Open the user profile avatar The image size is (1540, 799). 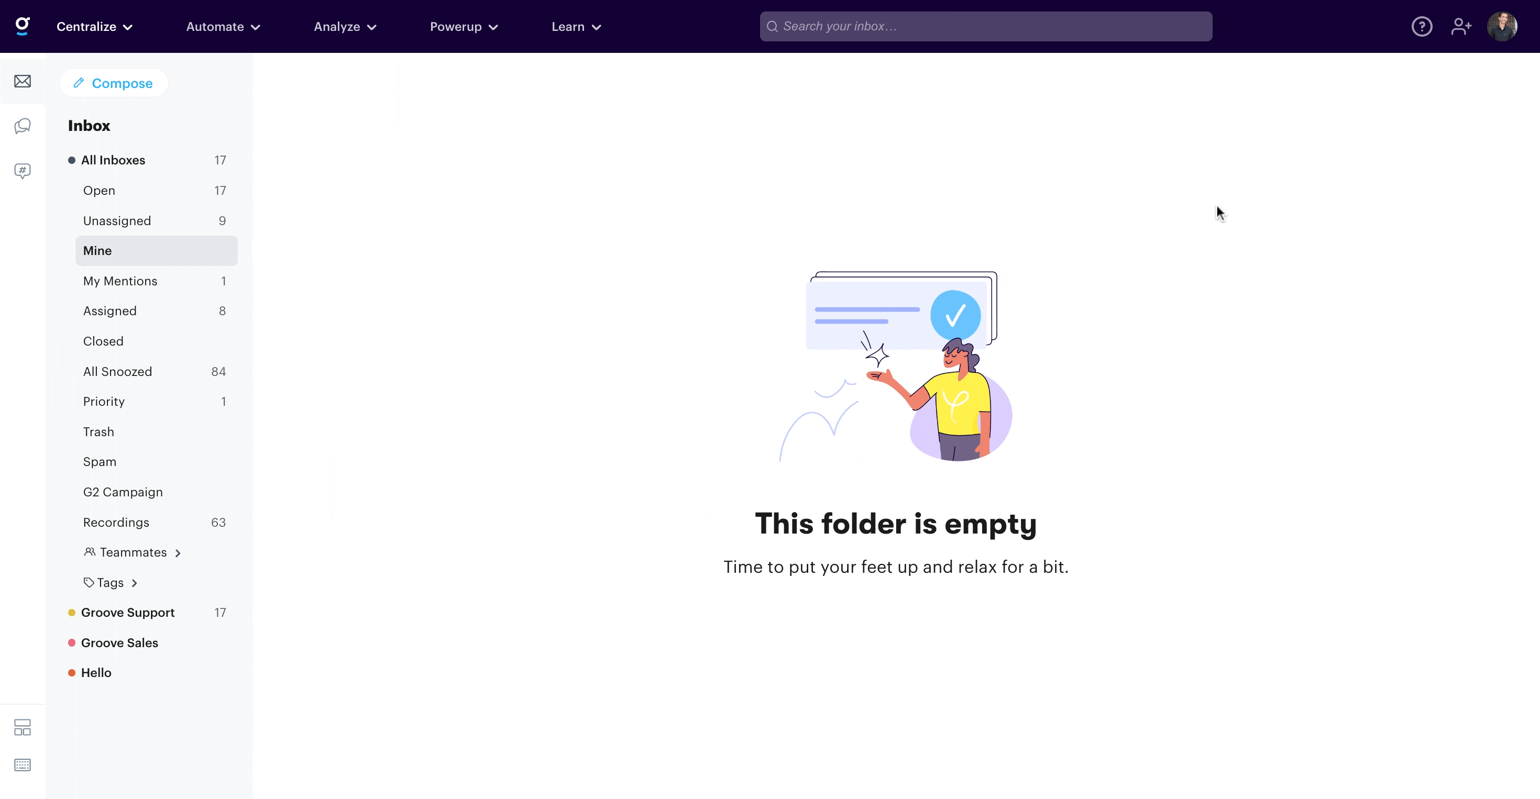point(1502,26)
